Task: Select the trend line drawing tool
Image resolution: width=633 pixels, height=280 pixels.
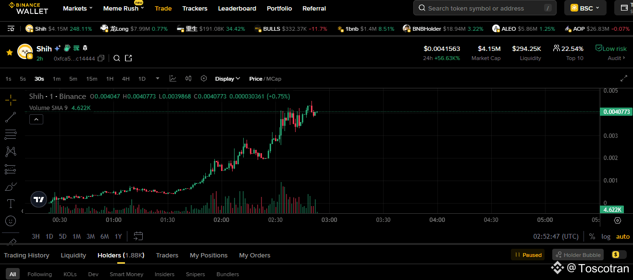Action: pos(11,117)
